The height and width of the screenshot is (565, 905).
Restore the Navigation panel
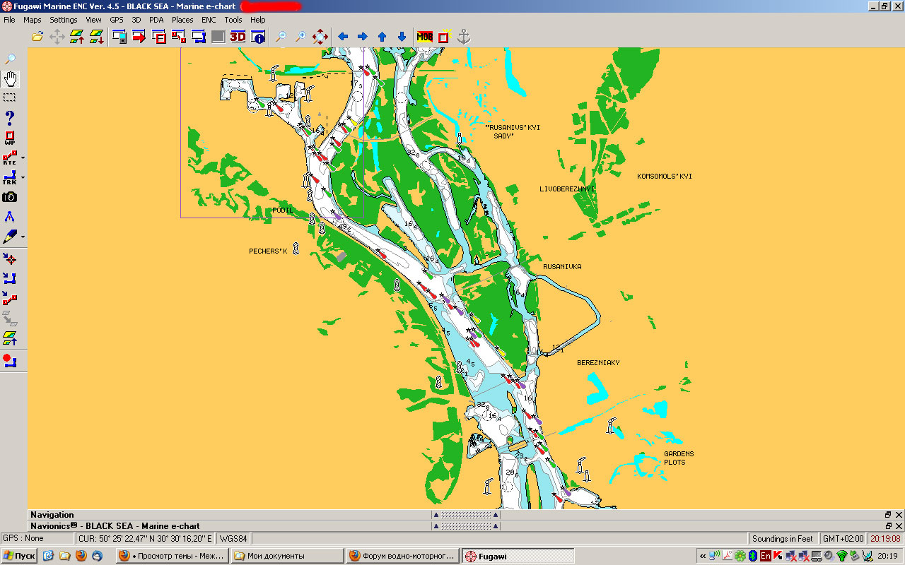(888, 515)
